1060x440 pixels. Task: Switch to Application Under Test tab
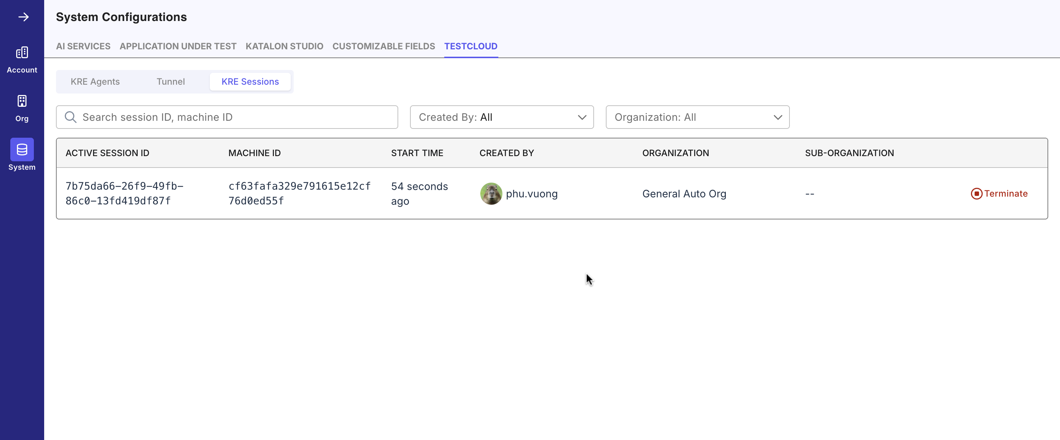tap(178, 46)
